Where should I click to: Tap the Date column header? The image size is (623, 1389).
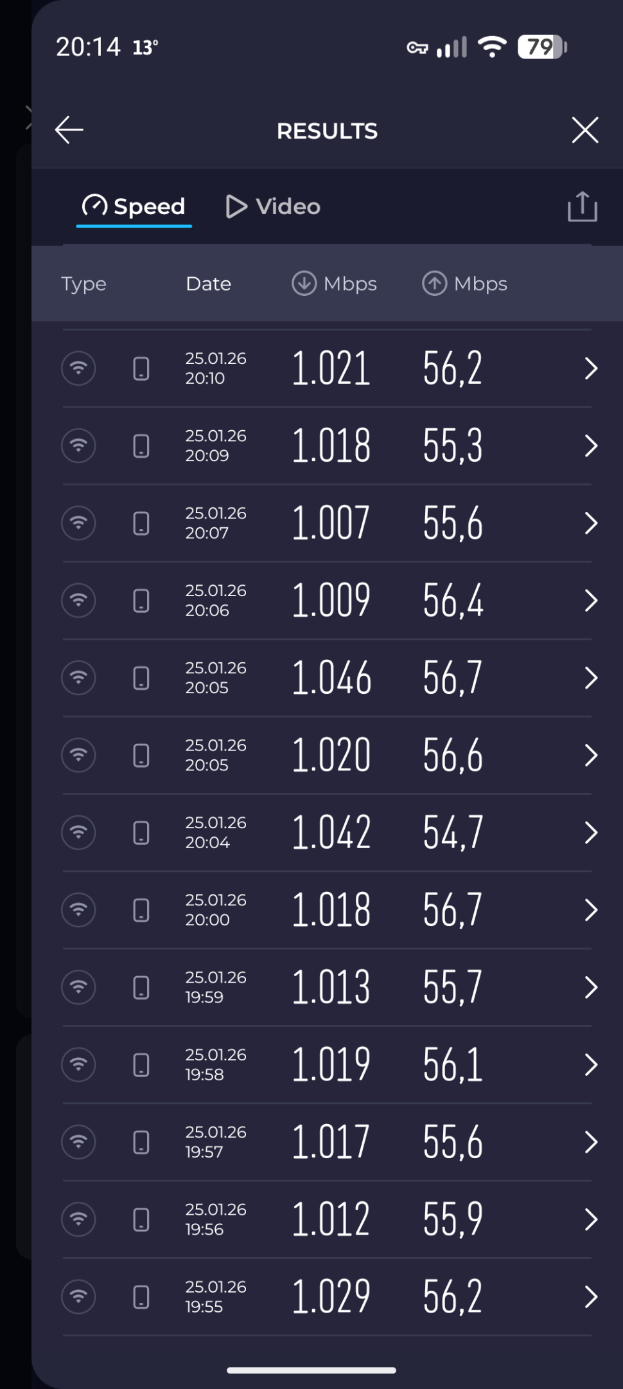pyautogui.click(x=208, y=284)
